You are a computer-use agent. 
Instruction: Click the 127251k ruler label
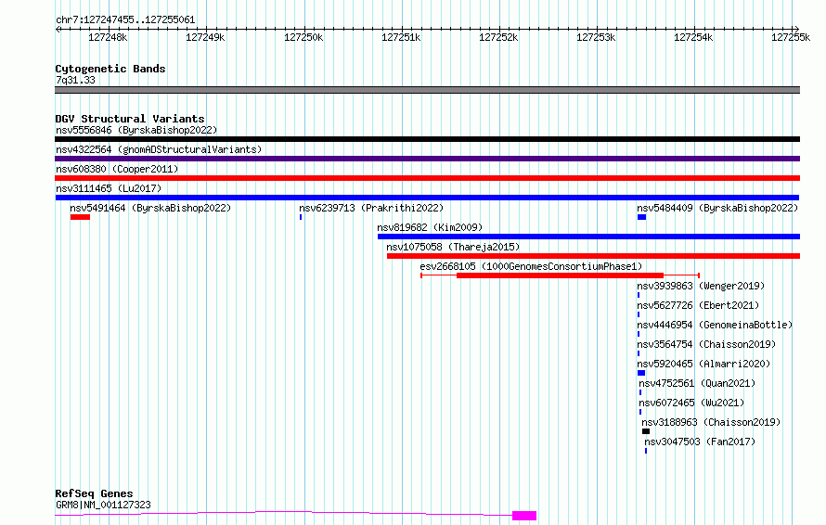click(x=402, y=37)
